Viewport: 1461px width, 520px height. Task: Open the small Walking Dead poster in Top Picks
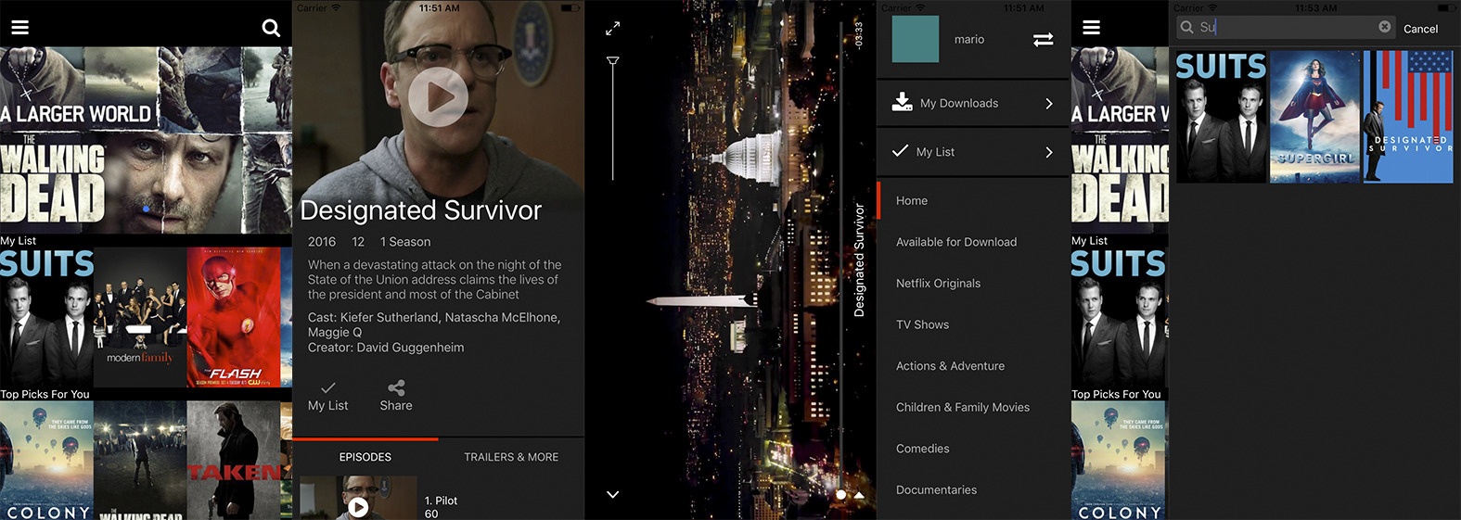click(x=140, y=460)
